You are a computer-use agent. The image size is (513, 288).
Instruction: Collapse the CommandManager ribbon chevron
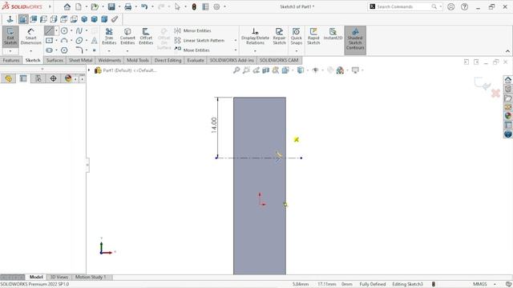(507, 51)
